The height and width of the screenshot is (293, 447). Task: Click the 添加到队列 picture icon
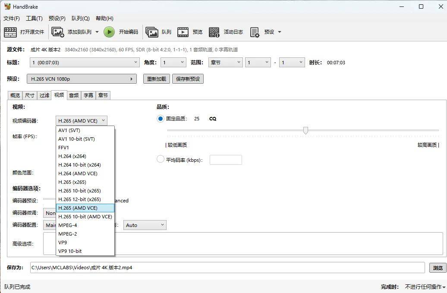(x=57, y=32)
